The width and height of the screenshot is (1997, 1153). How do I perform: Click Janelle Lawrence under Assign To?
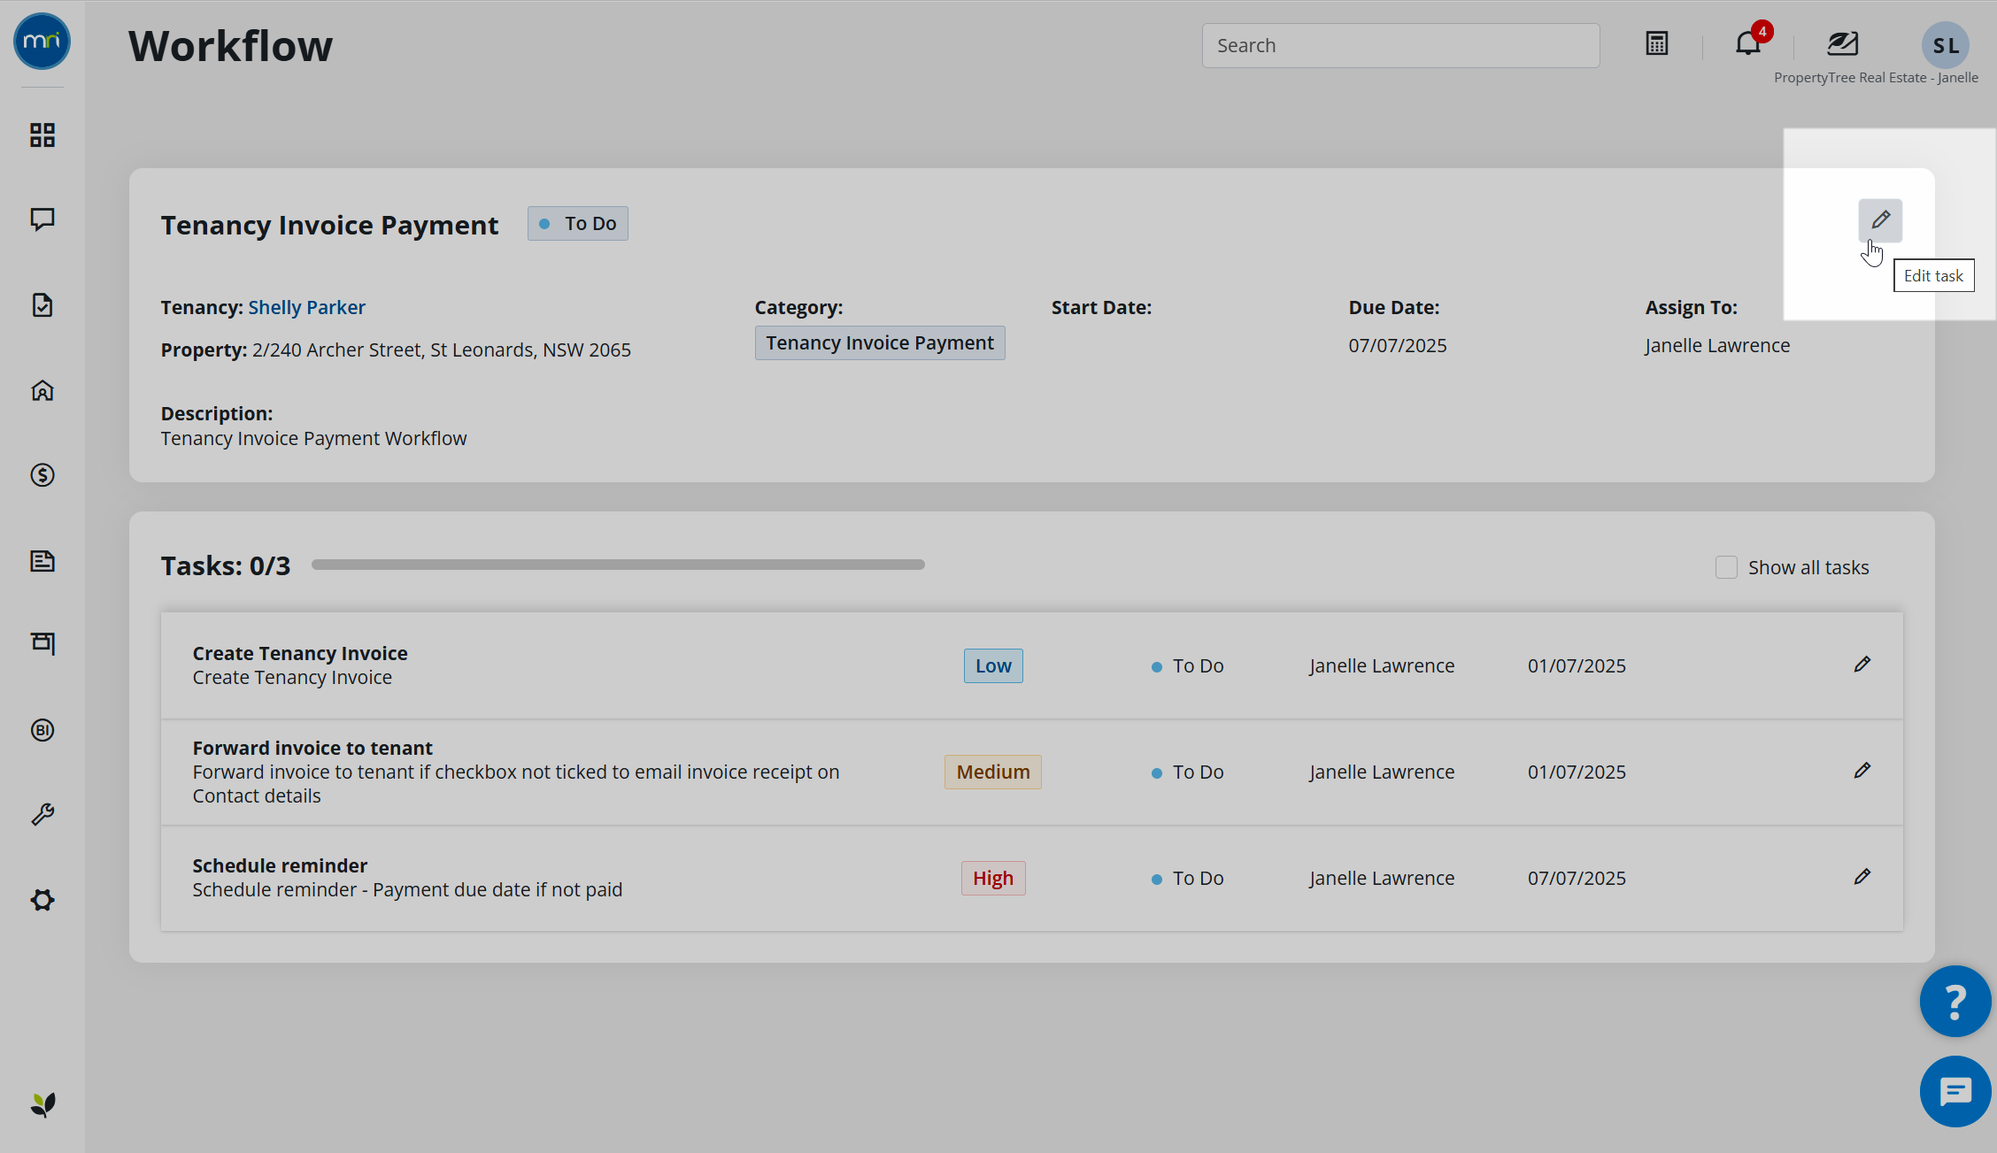pyautogui.click(x=1717, y=345)
